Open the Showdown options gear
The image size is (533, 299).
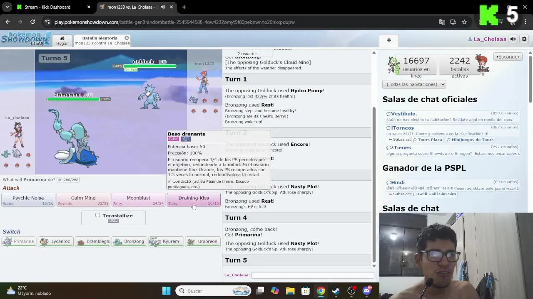click(x=524, y=39)
